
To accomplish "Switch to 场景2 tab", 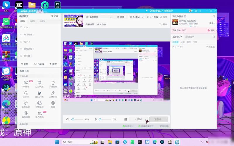I will [x=32, y=21].
